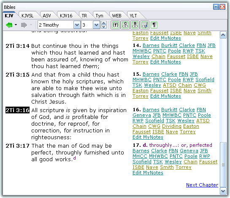Toggle commentary links C button
Image resolution: width=230 pixels, height=198 pixels.
pos(125,25)
